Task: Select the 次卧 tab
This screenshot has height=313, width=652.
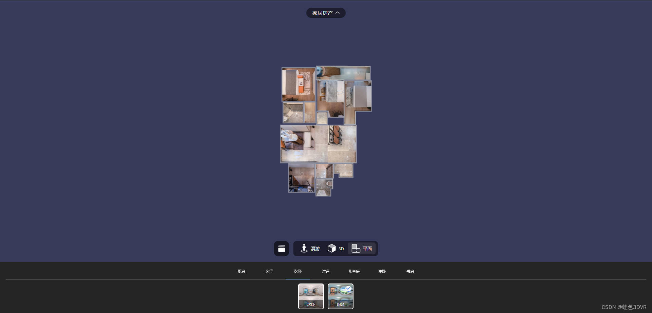Action: click(298, 271)
